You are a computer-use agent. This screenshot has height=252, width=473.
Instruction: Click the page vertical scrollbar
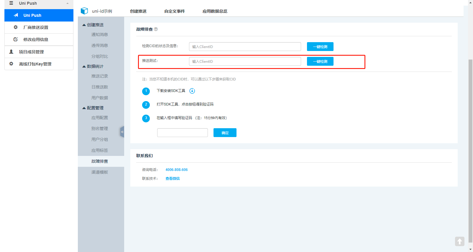[471, 151]
